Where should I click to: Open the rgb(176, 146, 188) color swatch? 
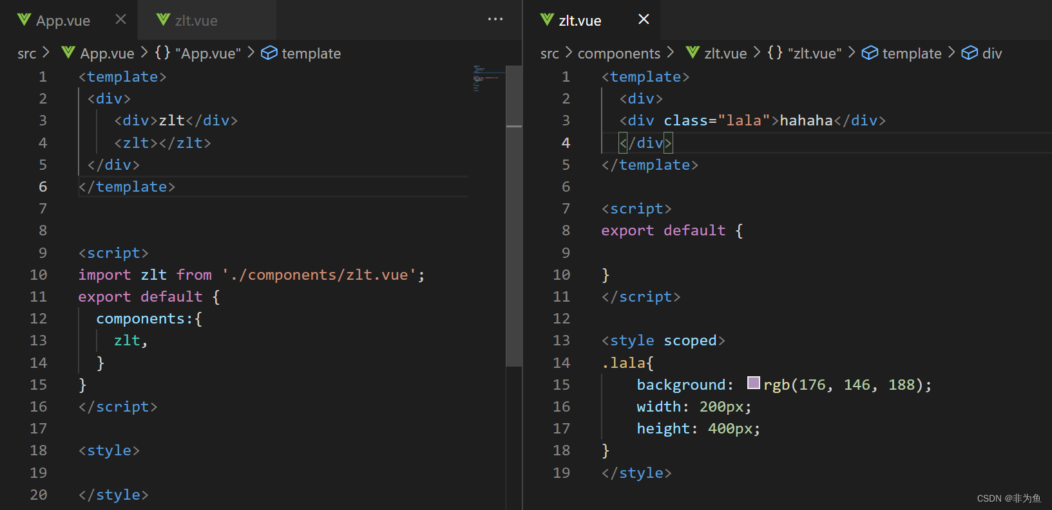click(754, 383)
